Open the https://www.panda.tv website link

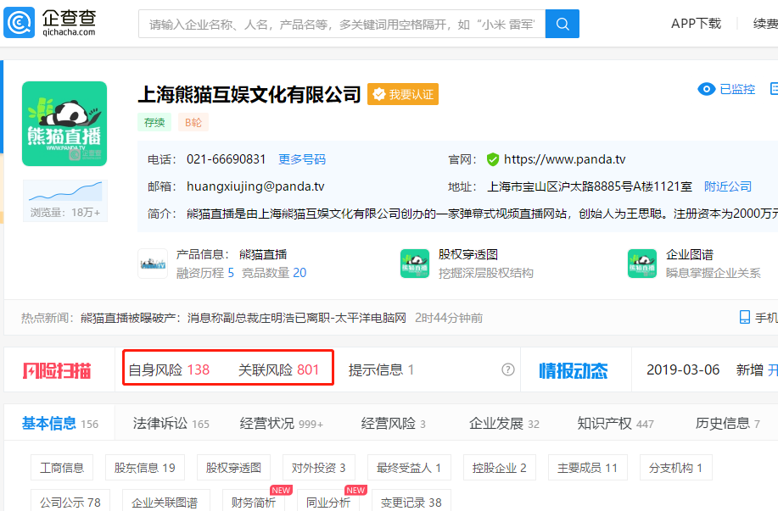[x=565, y=159]
